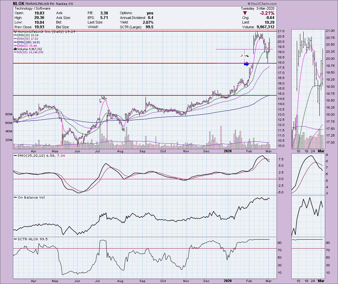Click the NortonLifeLock Inc company name
Image resolution: width=338 pixels, height=284 pixels.
41,4
